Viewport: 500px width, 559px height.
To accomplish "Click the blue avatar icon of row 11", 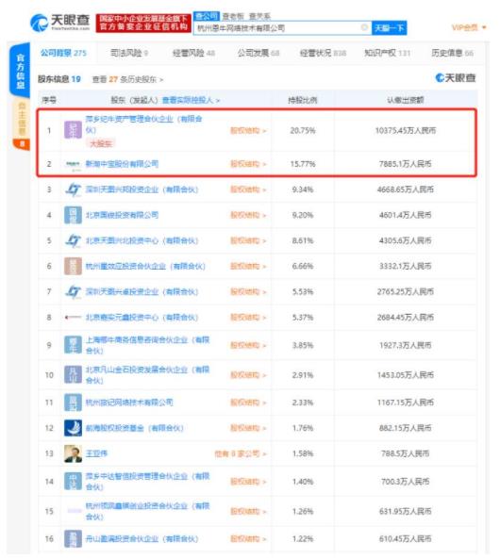I will pyautogui.click(x=73, y=403).
